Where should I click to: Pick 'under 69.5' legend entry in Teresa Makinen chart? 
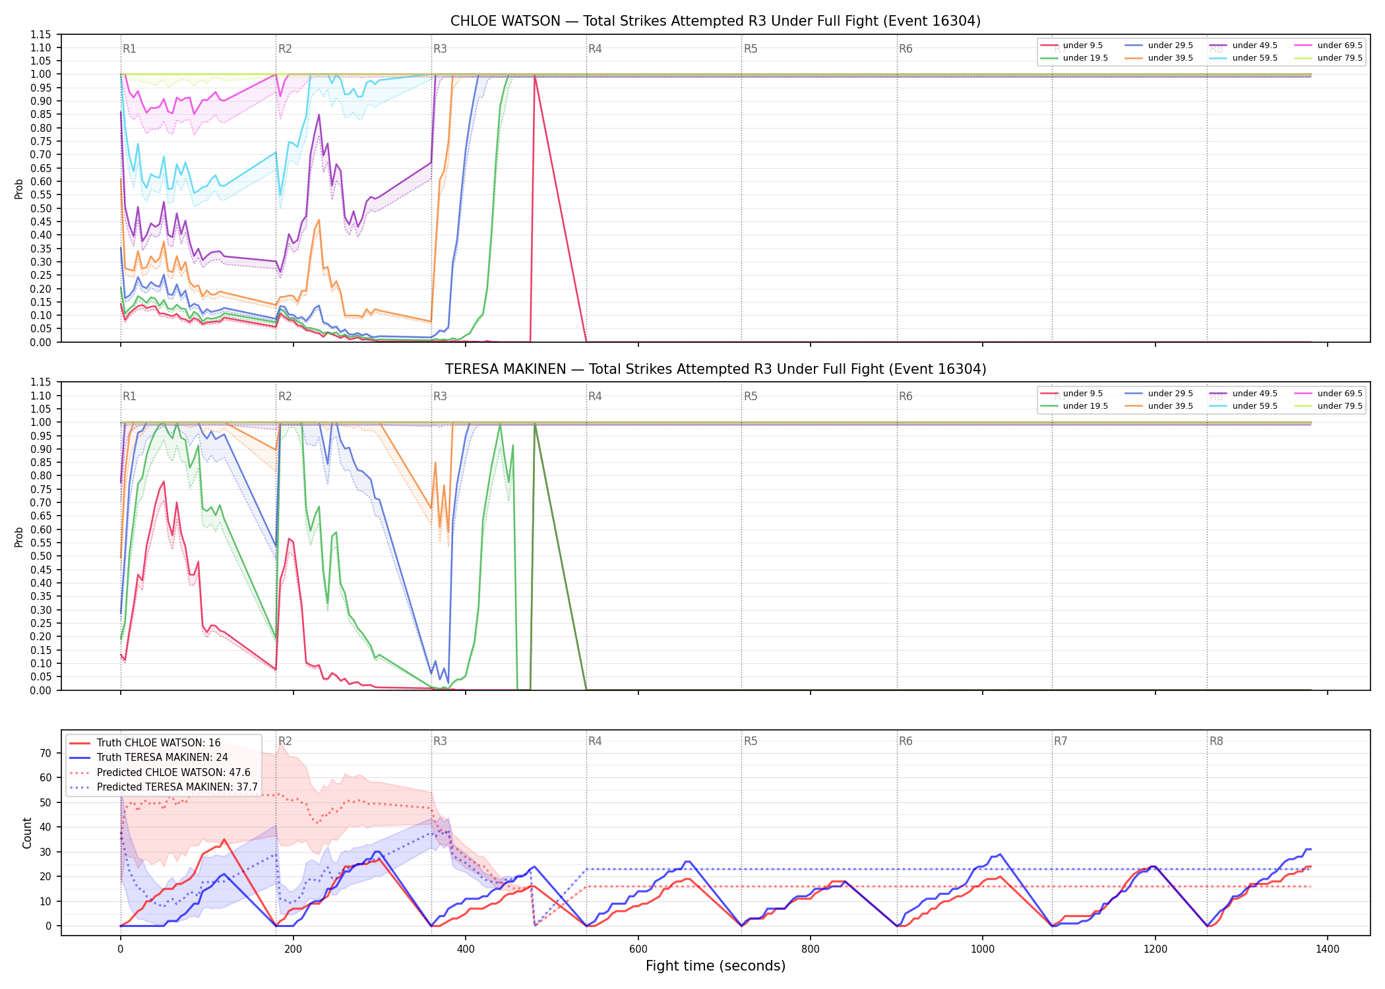(1328, 394)
